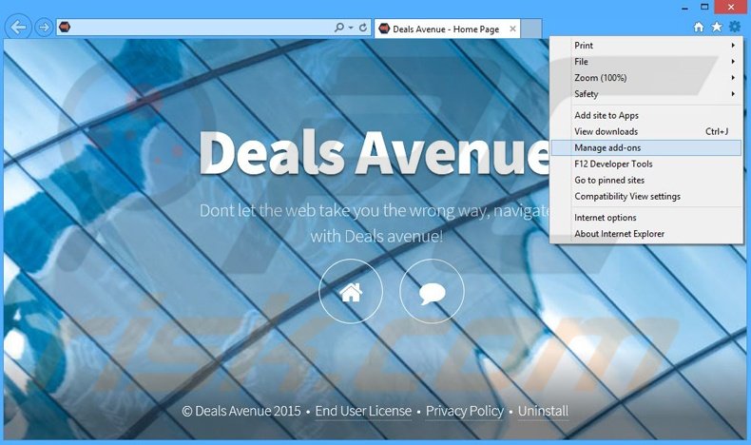Expand the File submenu arrow

733,61
